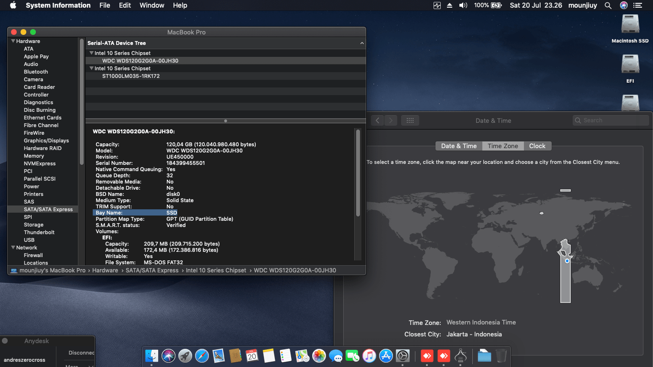Open the Mail stamp icon in Dock
This screenshot has width=653, height=367.
(x=218, y=356)
